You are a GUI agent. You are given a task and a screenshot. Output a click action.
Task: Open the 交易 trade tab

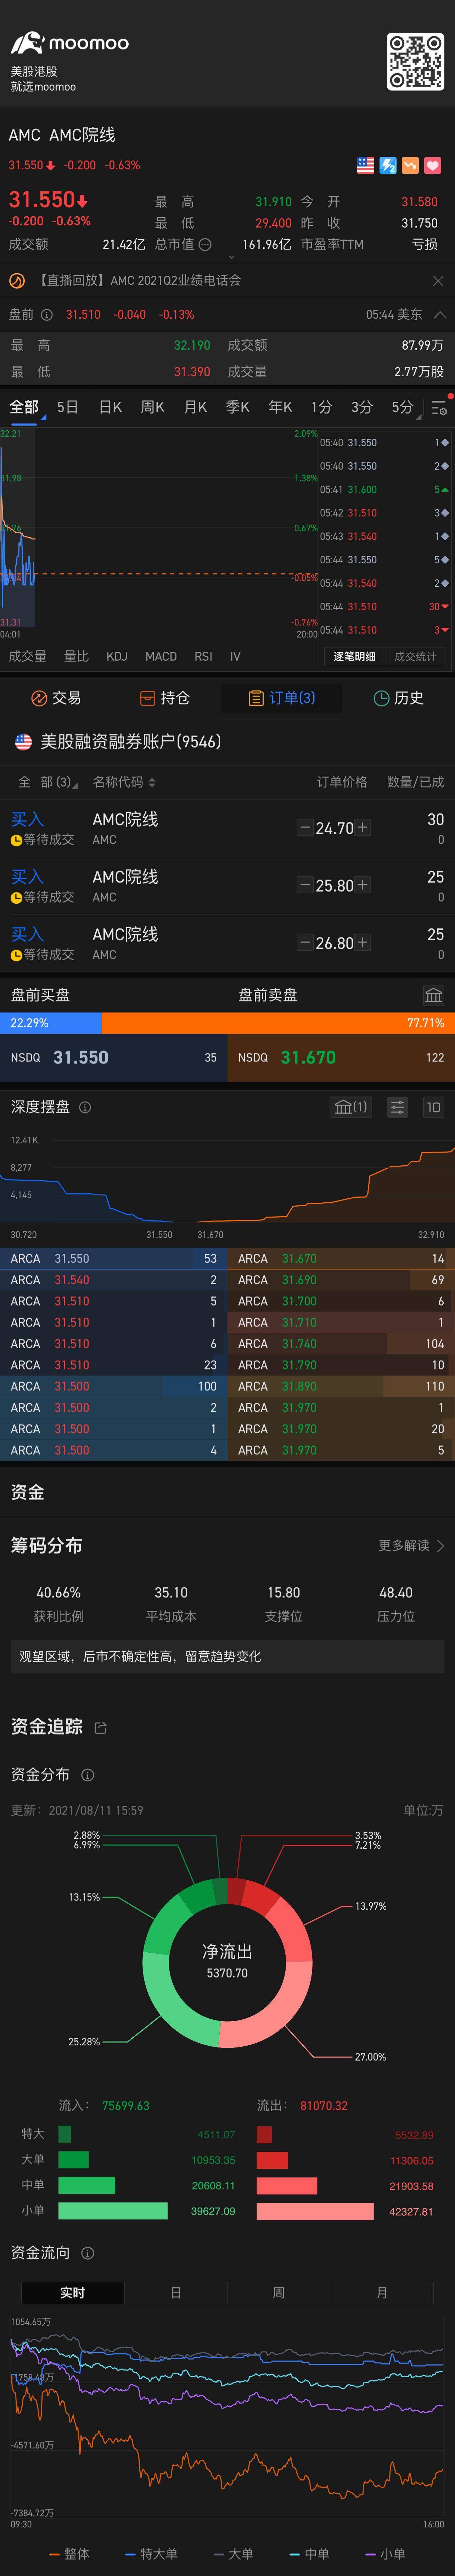coord(57,698)
